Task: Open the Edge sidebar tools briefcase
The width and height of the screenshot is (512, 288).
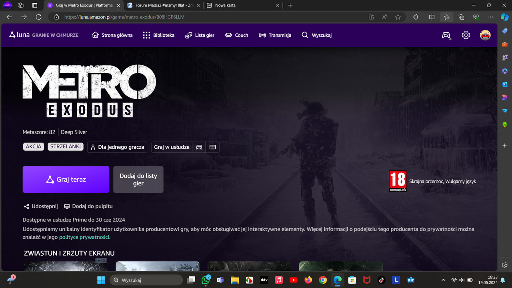Action: pos(505,44)
